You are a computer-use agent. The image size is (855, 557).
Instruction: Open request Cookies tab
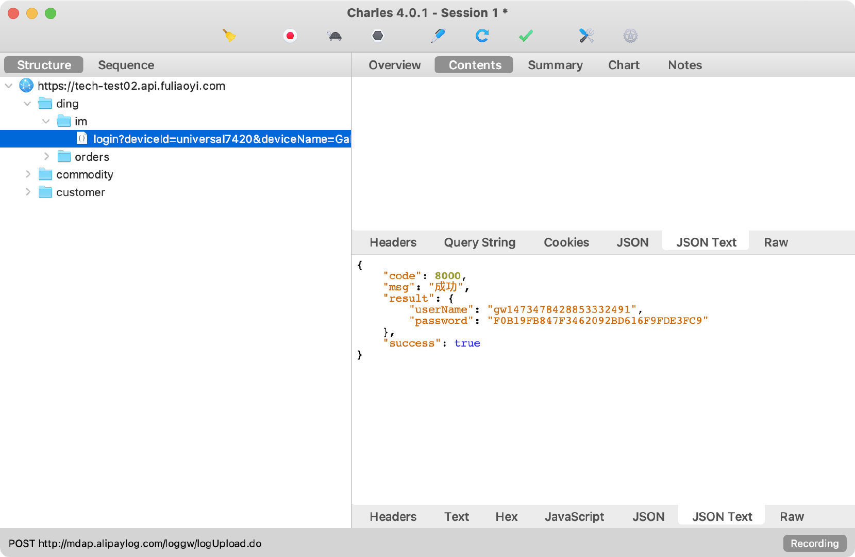566,242
